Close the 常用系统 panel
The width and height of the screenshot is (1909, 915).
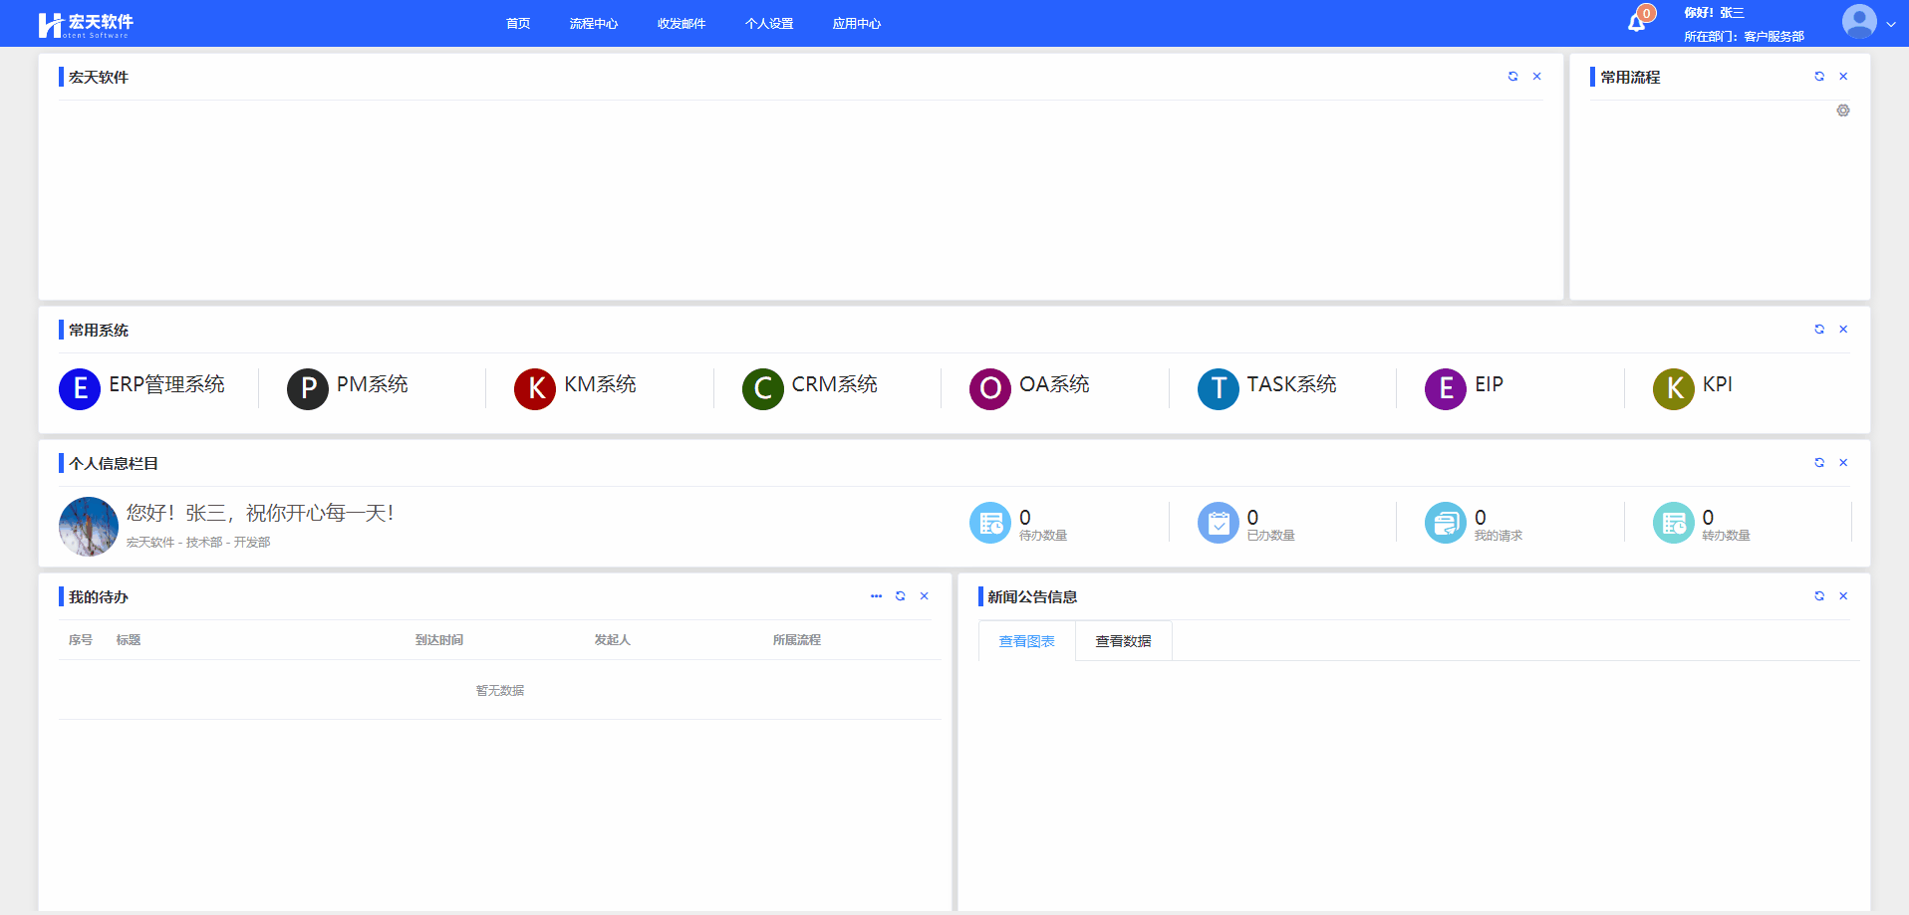[1843, 330]
